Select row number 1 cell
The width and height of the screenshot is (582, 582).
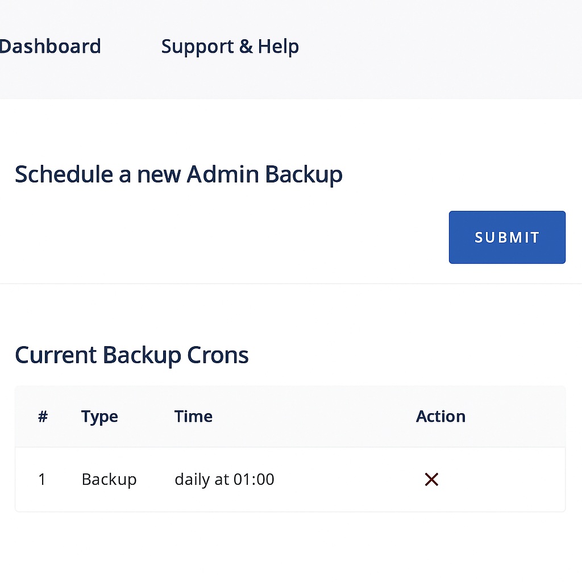pyautogui.click(x=41, y=480)
